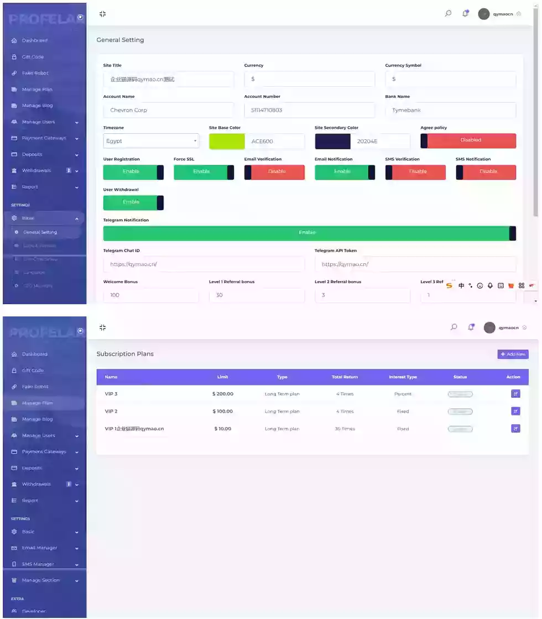Toggle the User Registration Enable switch

point(133,171)
